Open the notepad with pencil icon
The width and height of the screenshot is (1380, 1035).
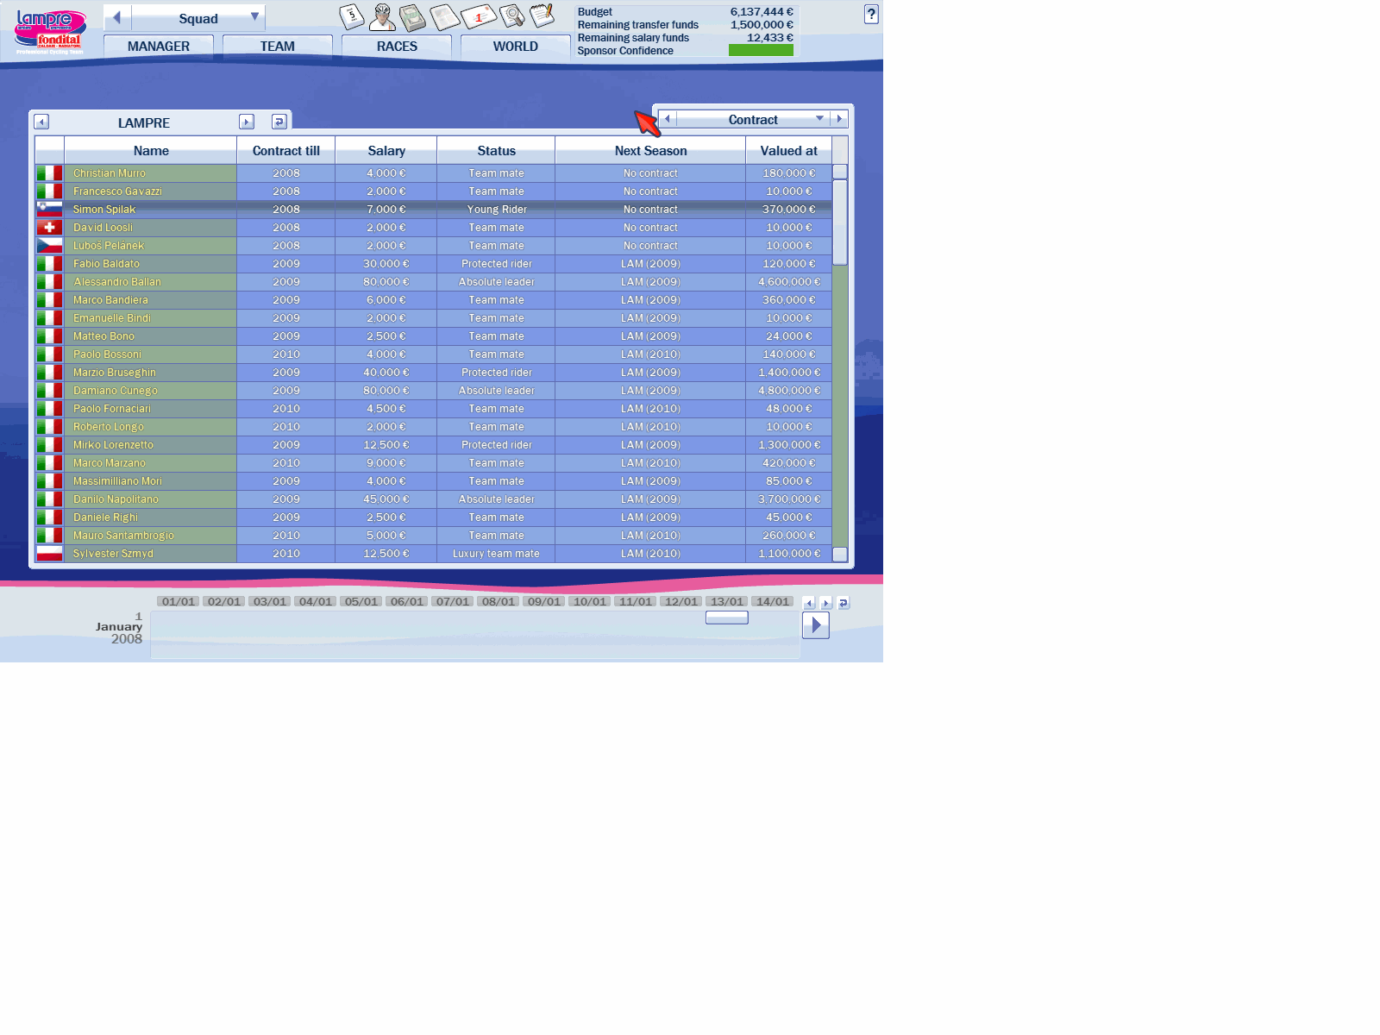pyautogui.click(x=542, y=16)
